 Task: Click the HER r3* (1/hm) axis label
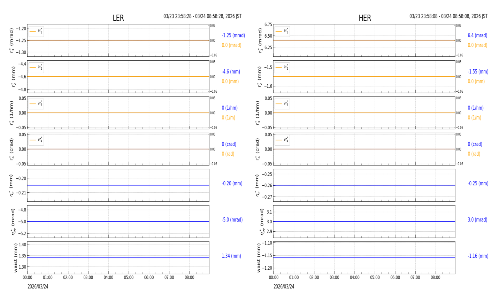pos(257,113)
